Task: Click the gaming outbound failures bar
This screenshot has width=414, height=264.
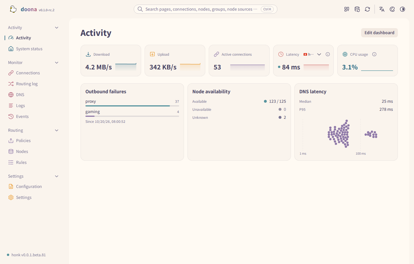Action: 132,116
